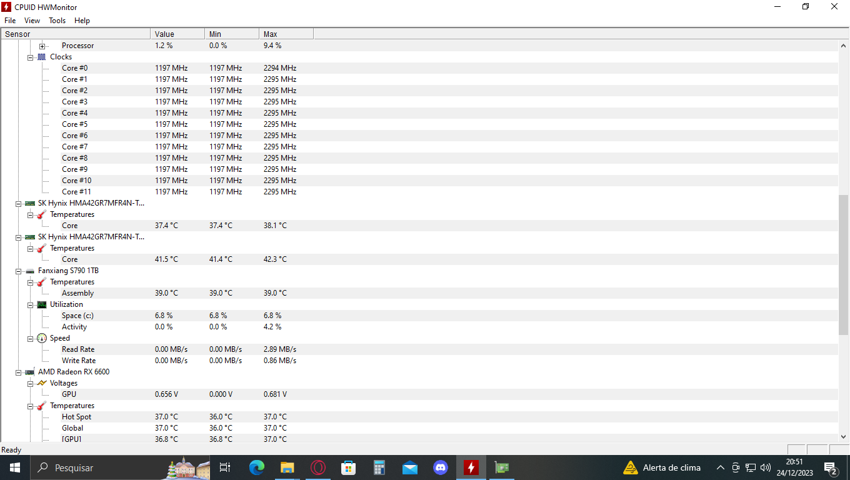Viewport: 850px width, 480px height.
Task: Open the volume control in the system tray
Action: coord(766,467)
